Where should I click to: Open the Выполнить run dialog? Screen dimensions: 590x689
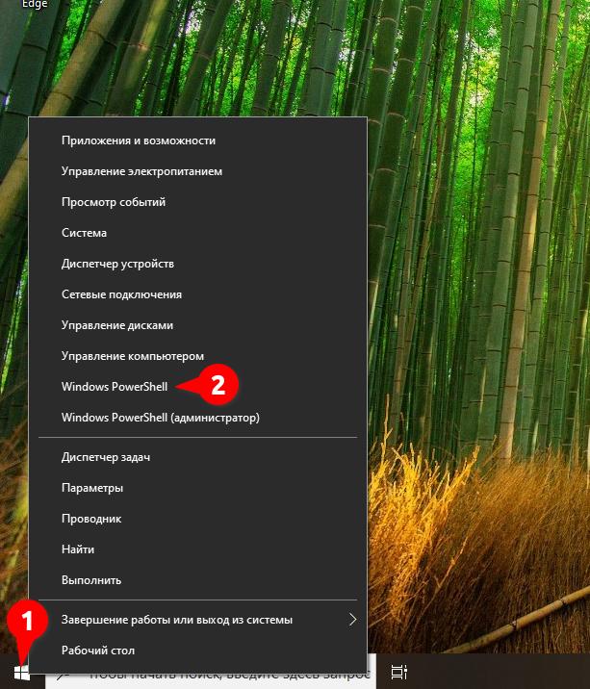pyautogui.click(x=198, y=580)
